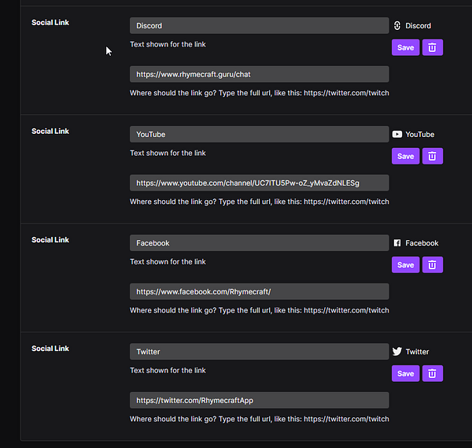
Task: Edit the Discord link title field
Action: (x=259, y=26)
